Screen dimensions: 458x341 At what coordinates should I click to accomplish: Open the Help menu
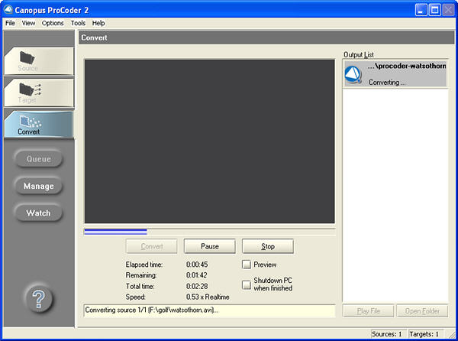coord(98,23)
